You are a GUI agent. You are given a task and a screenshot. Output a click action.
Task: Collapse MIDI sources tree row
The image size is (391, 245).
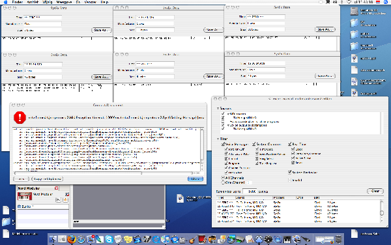click(x=228, y=113)
